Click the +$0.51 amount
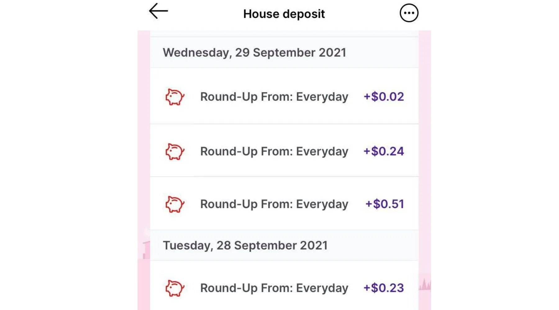The height and width of the screenshot is (310, 559). pos(384,204)
